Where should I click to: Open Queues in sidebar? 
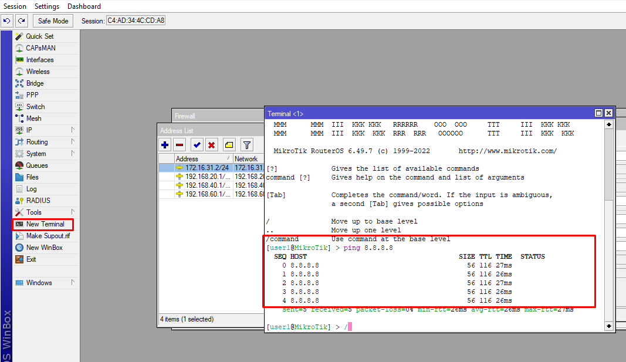[x=46, y=165]
